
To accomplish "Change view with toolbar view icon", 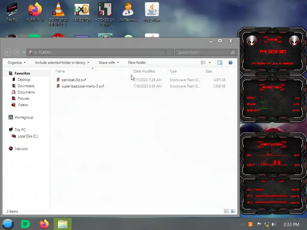I will pyautogui.click(x=203, y=63).
